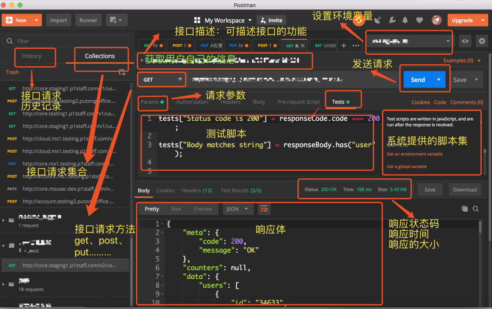
Task: Switch response view to Raw
Action: (176, 209)
